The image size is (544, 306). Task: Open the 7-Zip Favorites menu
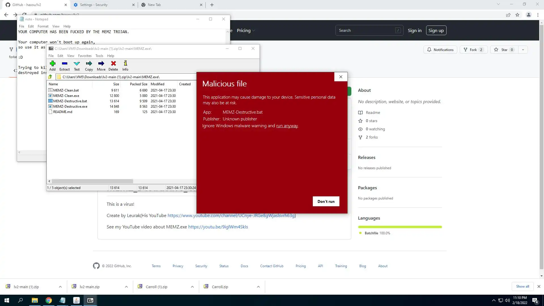pos(85,56)
